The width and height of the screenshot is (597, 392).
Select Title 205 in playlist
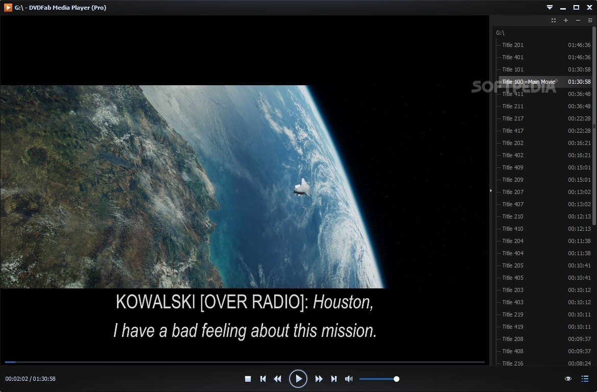(545, 265)
